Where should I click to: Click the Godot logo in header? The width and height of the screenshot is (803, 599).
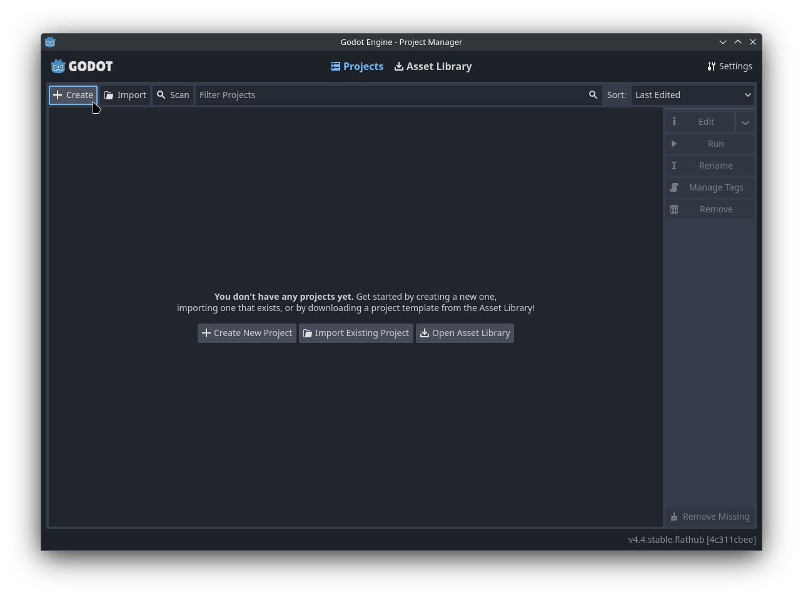[x=82, y=66]
